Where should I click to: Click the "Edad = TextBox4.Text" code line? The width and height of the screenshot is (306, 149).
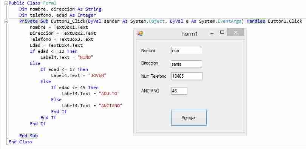56,45
